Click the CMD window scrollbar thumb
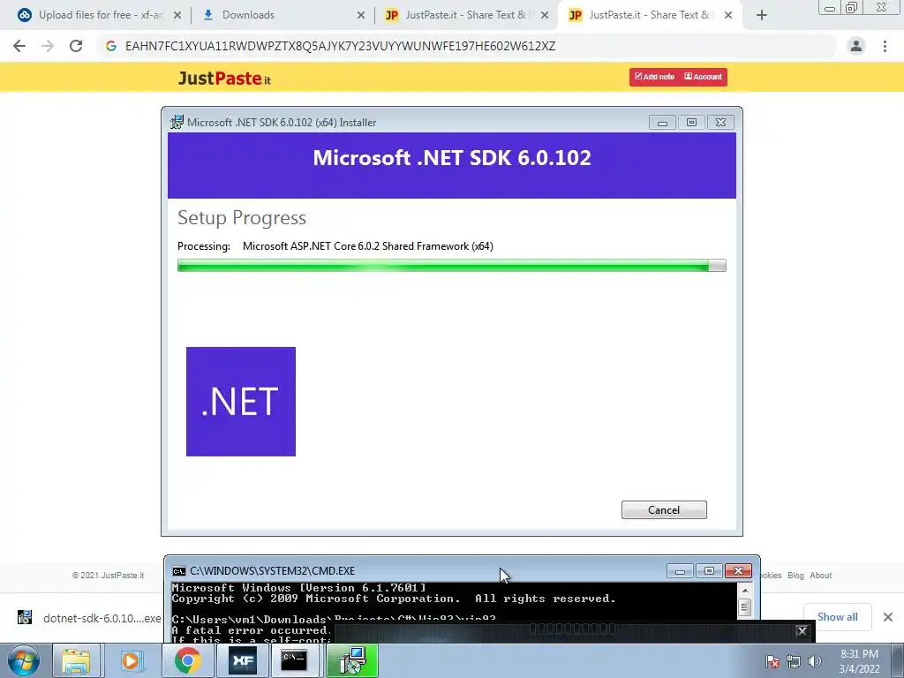The width and height of the screenshot is (904, 678). point(744,607)
